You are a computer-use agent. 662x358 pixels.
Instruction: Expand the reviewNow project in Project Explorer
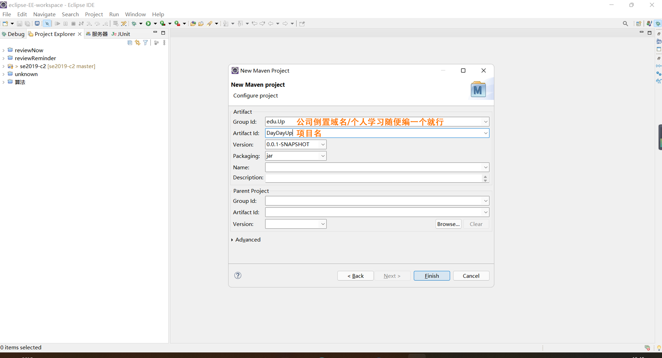pos(3,50)
